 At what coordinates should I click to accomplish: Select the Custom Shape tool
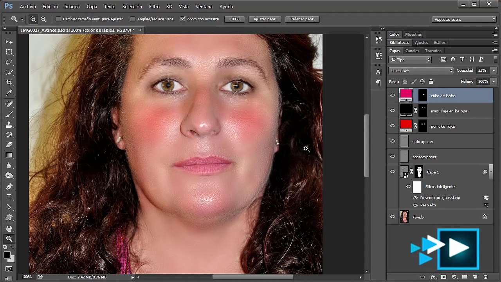(9, 217)
